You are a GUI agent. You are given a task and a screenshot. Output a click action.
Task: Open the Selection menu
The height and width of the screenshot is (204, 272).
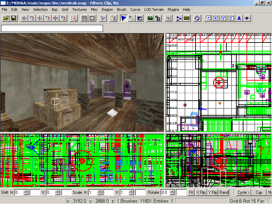coord(40,10)
